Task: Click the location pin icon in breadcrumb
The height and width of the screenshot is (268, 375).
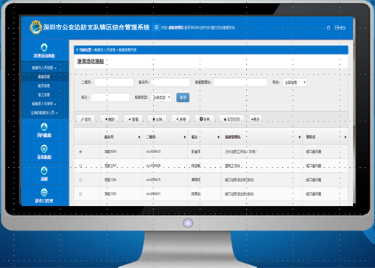Action: (77, 49)
